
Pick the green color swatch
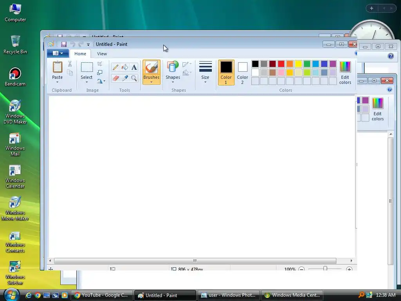[x=307, y=64]
